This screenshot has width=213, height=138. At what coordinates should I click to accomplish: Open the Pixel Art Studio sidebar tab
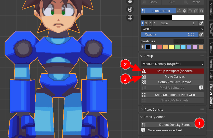pyautogui.click(x=211, y=95)
